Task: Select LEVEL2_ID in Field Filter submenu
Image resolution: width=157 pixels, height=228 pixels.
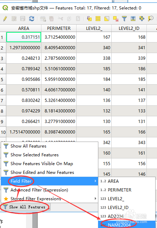Action: [127, 207]
